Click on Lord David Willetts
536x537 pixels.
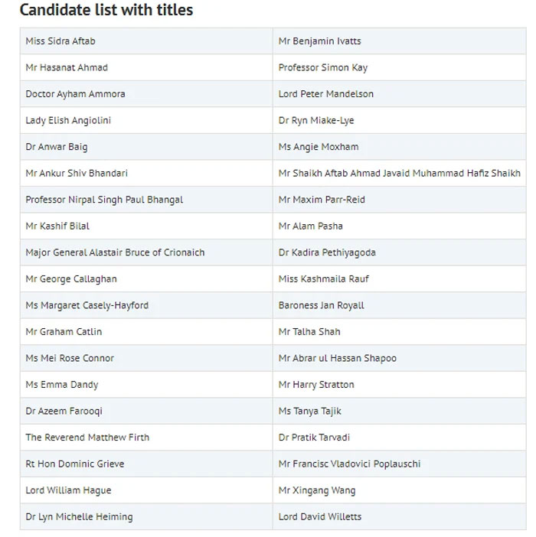(320, 516)
